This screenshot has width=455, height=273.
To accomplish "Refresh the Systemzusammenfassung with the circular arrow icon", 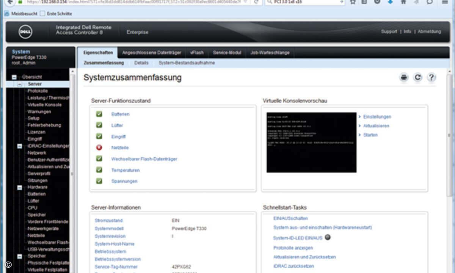I will pyautogui.click(x=417, y=78).
